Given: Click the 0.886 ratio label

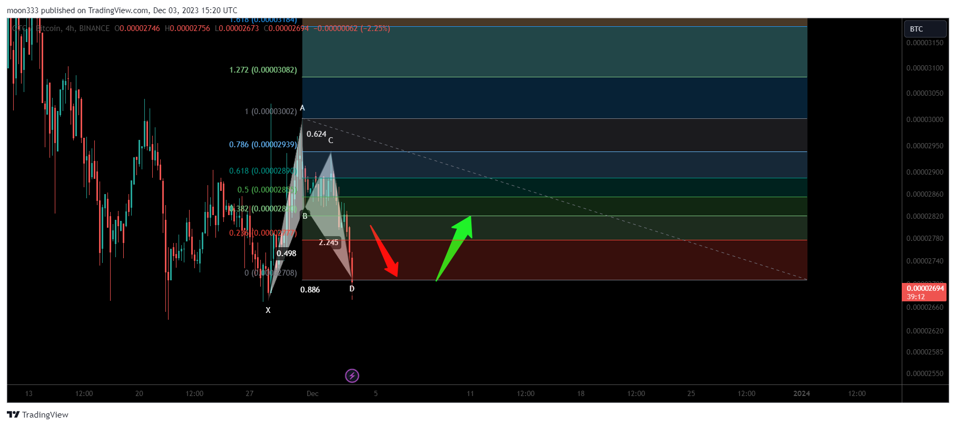Looking at the screenshot, I should coord(310,290).
